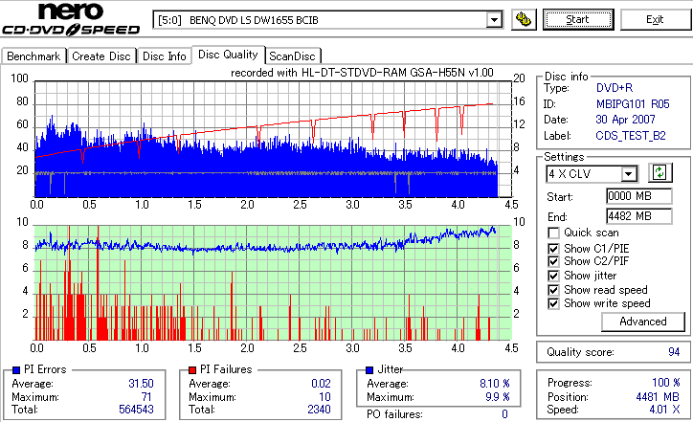Click the Start button
Screen dimensions: 693x422
578,19
